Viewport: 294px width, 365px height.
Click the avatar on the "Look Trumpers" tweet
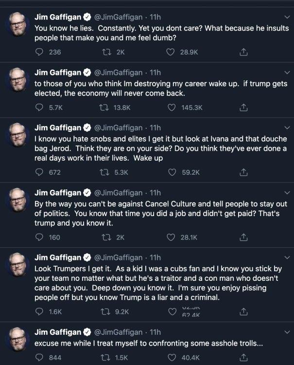point(17,266)
